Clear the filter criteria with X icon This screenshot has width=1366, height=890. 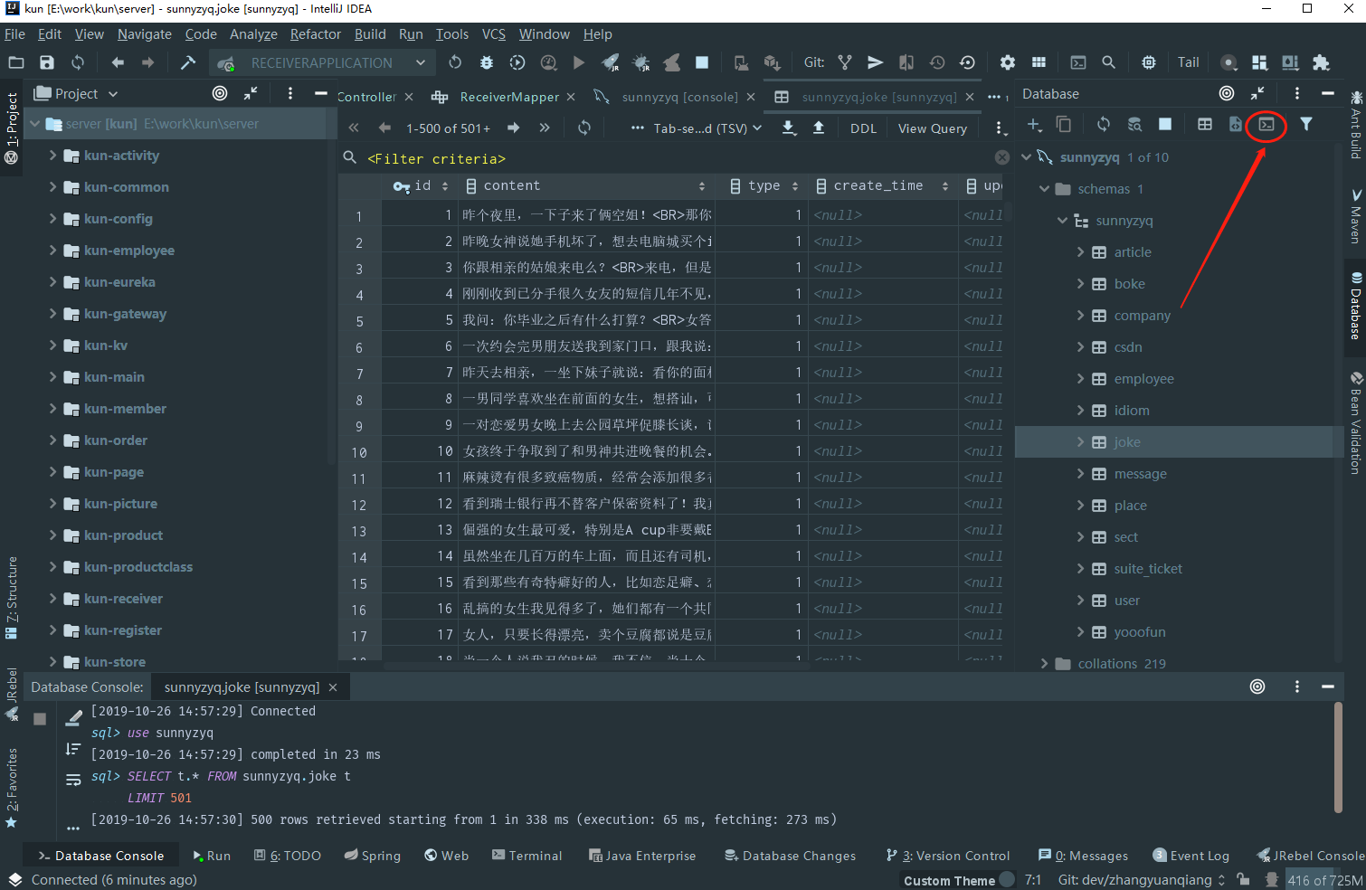pyautogui.click(x=1002, y=157)
